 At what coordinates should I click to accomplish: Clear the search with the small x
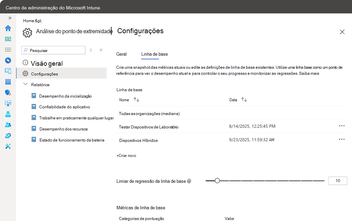pyautogui.click(x=91, y=50)
